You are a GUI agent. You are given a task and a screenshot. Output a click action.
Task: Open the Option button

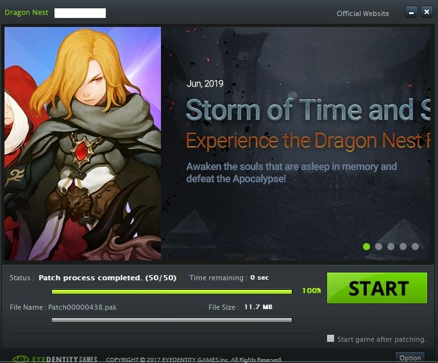click(410, 358)
